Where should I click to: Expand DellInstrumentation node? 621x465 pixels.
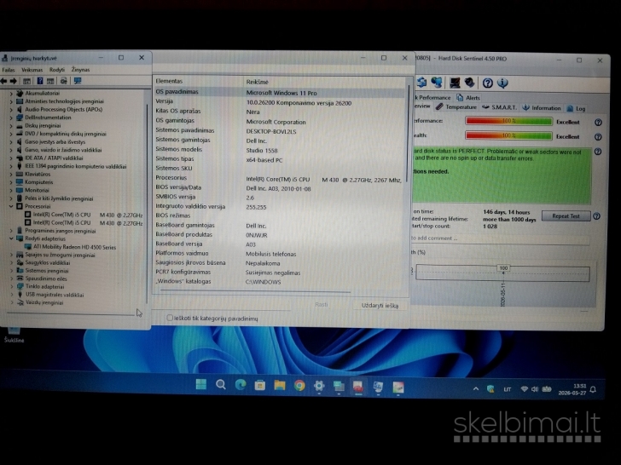[x=11, y=118]
